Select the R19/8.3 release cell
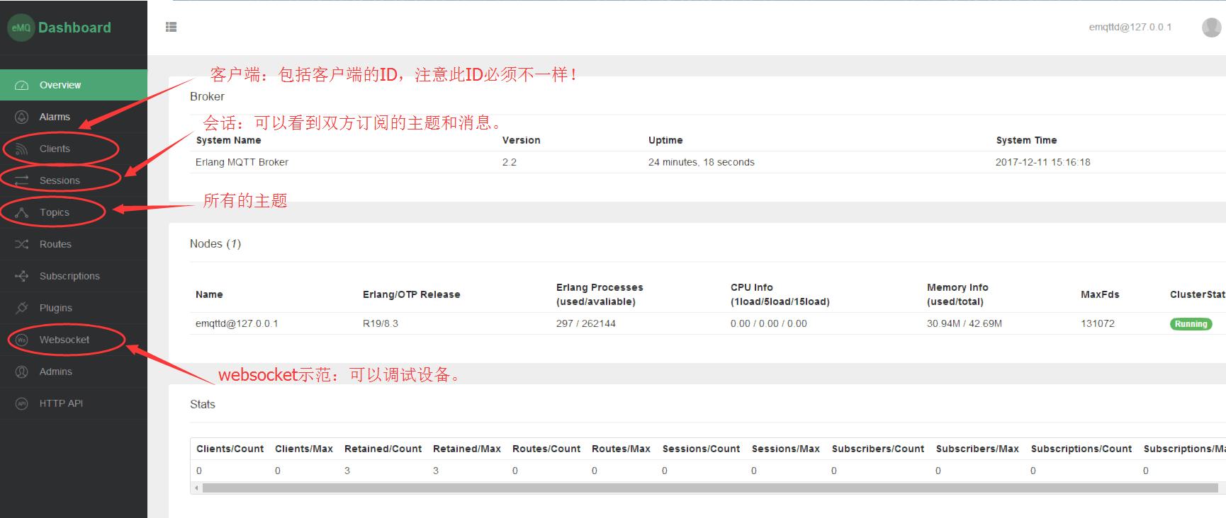The width and height of the screenshot is (1226, 518). pyautogui.click(x=381, y=323)
